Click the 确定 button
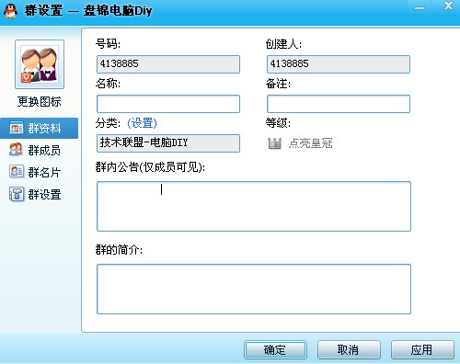 (x=275, y=349)
